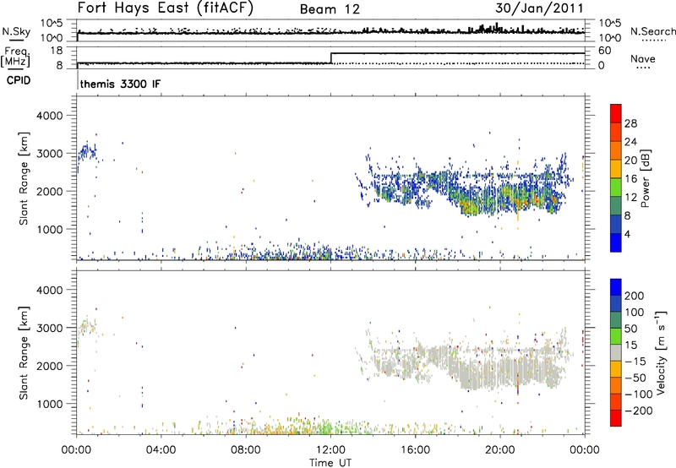This screenshot has height=468, width=676.
Task: Click the "Nave" legend label
Action: click(x=643, y=59)
